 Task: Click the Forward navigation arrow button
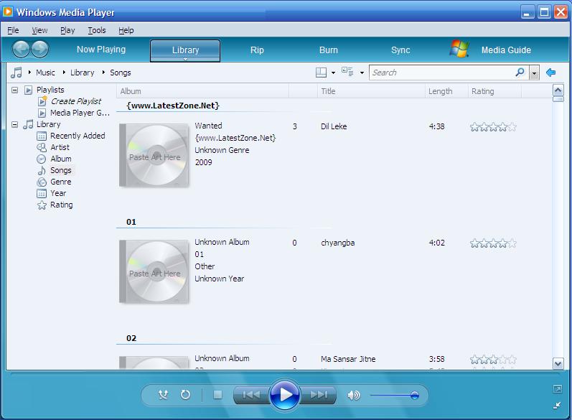point(39,50)
